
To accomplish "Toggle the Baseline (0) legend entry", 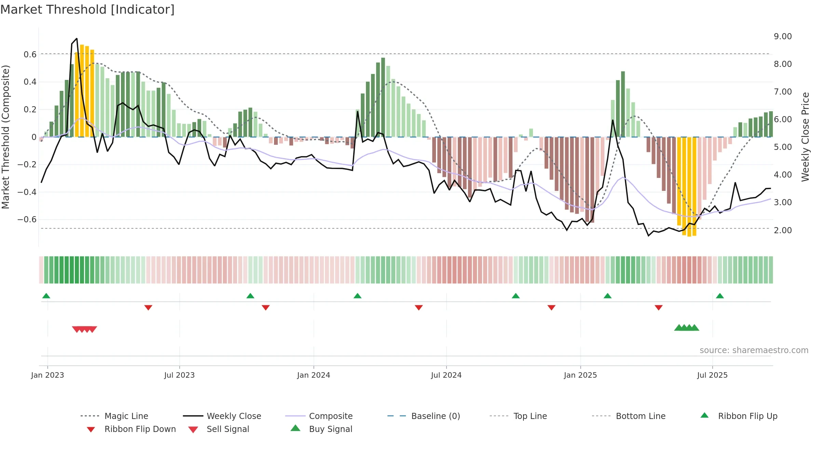I will click(424, 416).
